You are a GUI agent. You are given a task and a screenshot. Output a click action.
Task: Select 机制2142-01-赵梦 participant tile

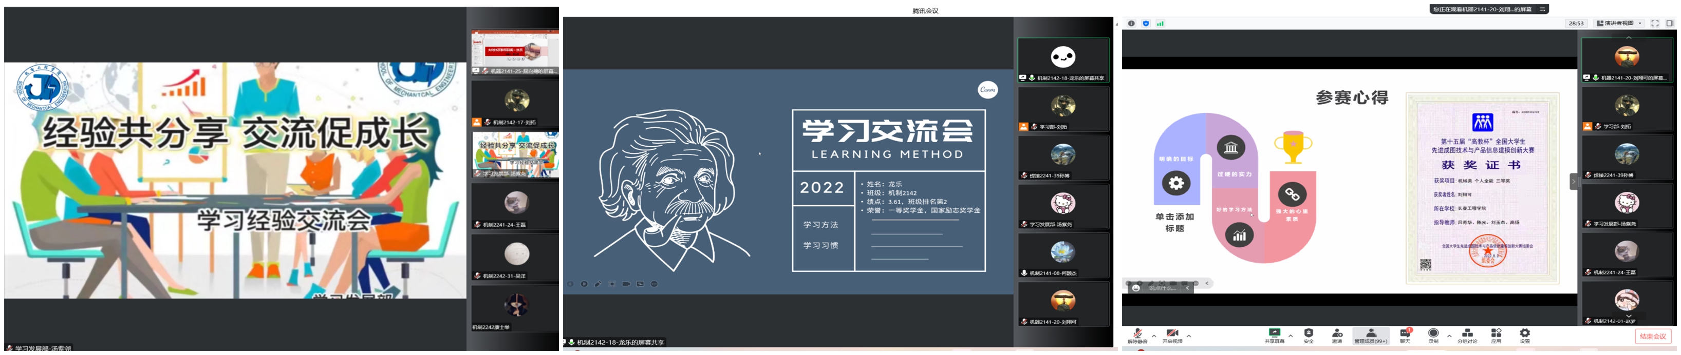1627,304
